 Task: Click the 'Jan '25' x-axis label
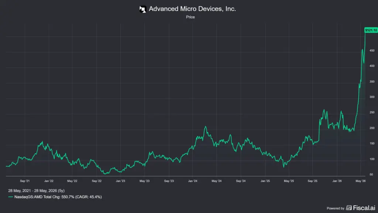(x=265, y=181)
